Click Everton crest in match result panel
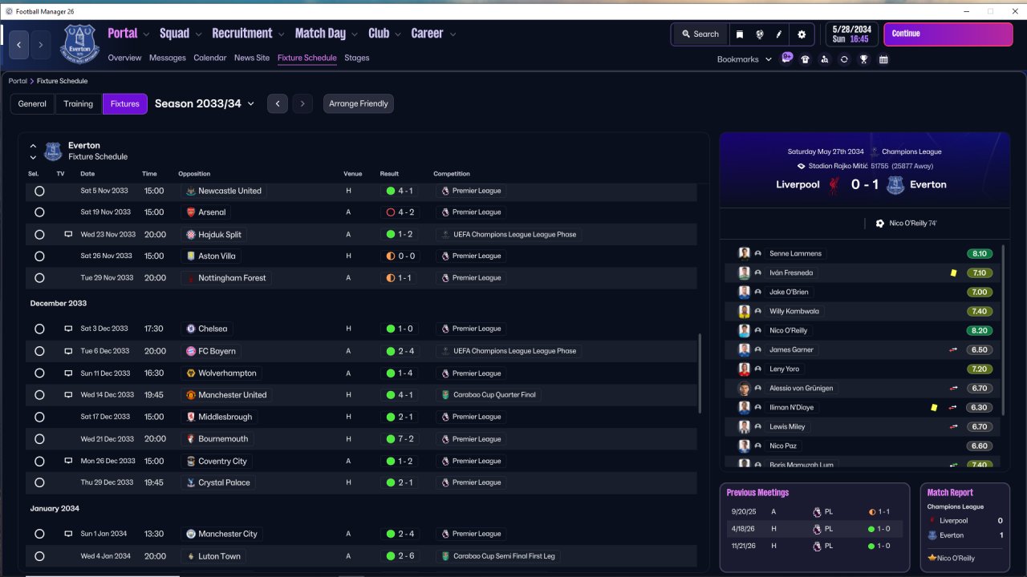This screenshot has height=577, width=1027. 895,185
